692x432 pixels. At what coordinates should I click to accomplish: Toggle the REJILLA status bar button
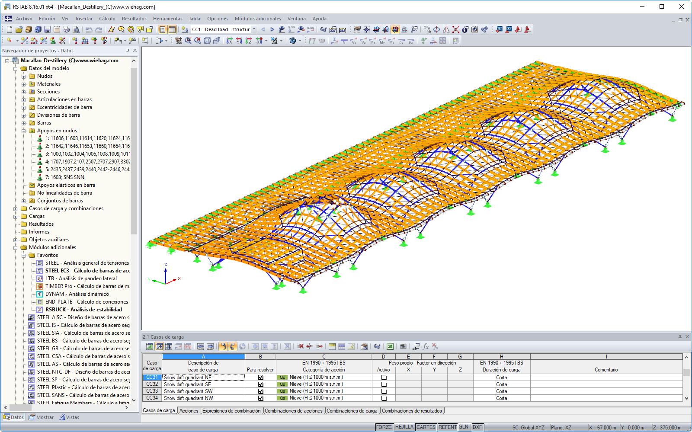click(404, 427)
